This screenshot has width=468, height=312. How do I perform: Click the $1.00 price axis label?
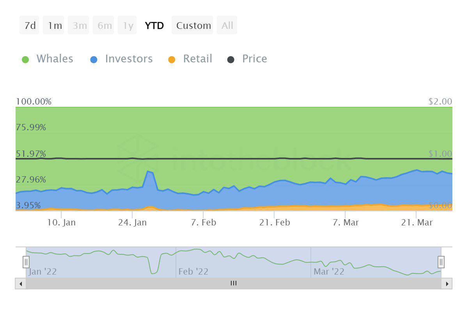[x=440, y=154]
